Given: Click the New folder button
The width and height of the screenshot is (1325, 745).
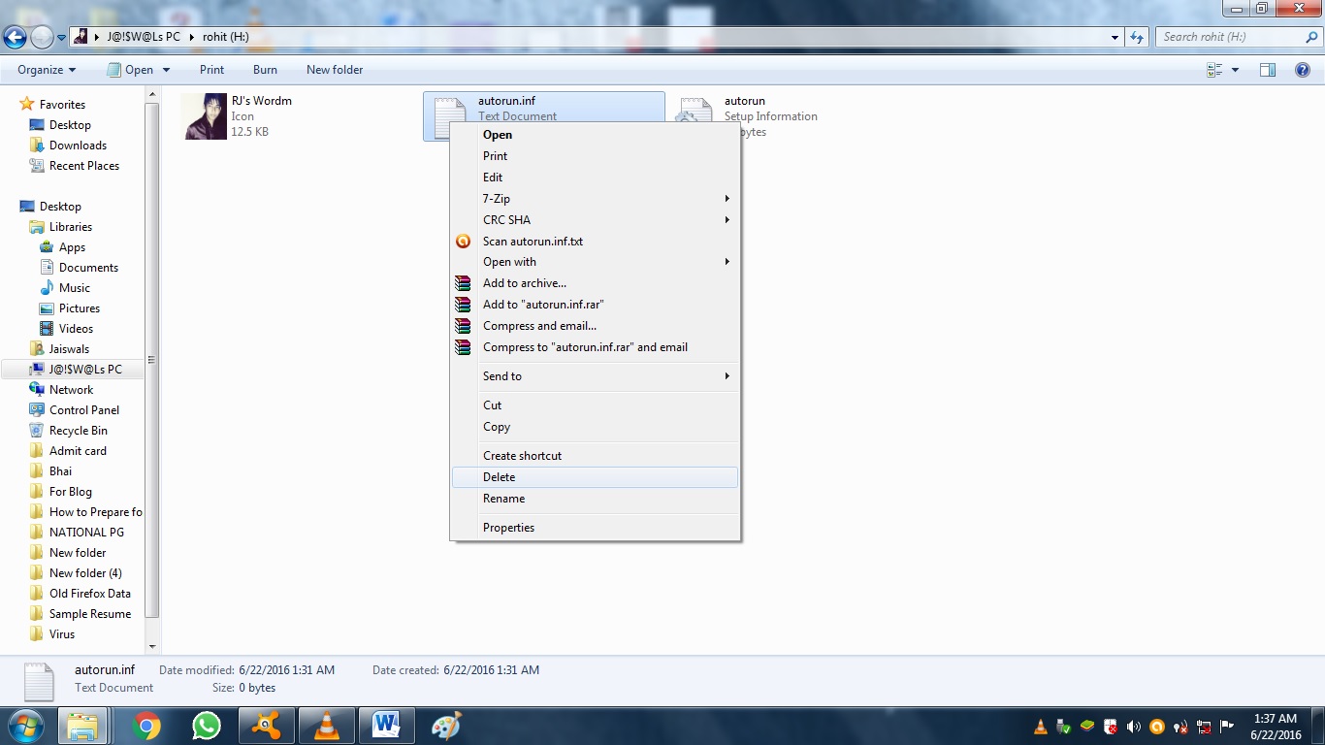Looking at the screenshot, I should pos(335,69).
